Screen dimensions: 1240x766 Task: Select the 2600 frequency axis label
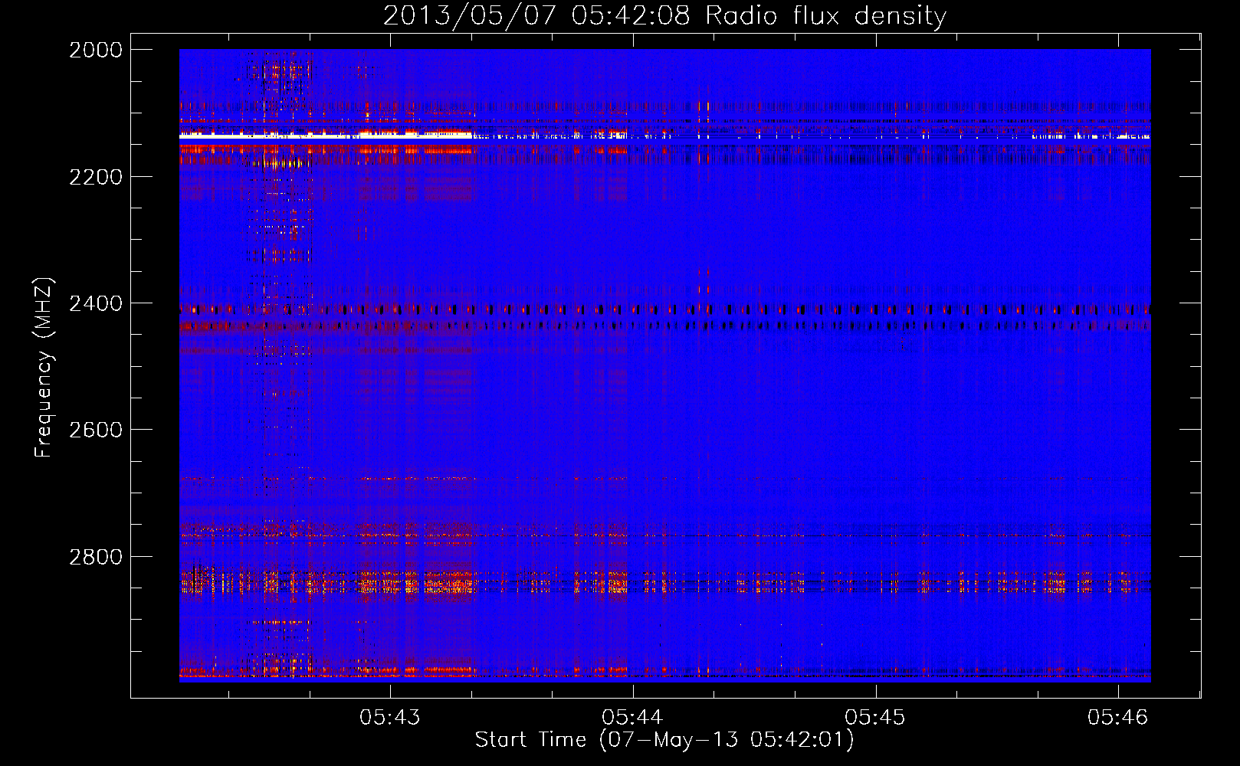point(96,430)
